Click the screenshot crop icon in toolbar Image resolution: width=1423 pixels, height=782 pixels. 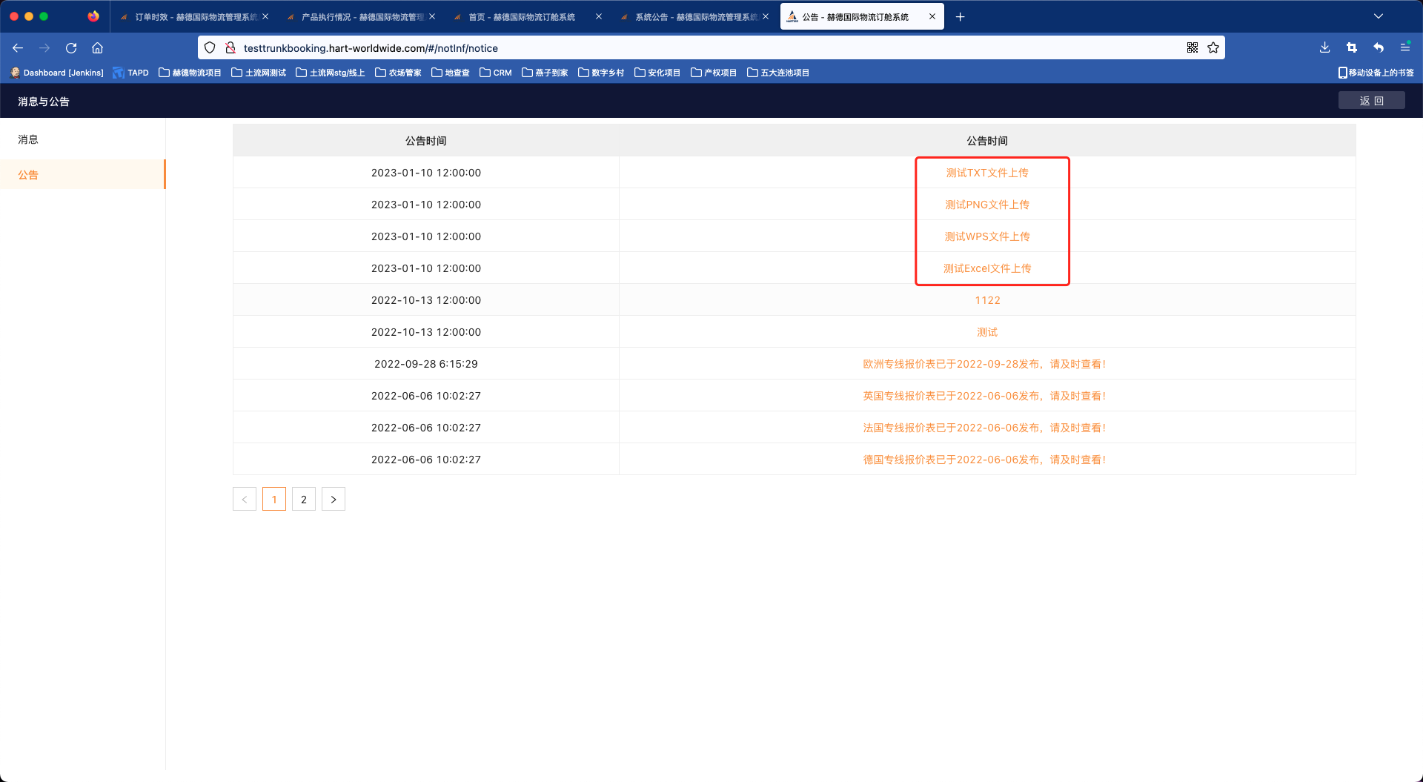pos(1351,48)
